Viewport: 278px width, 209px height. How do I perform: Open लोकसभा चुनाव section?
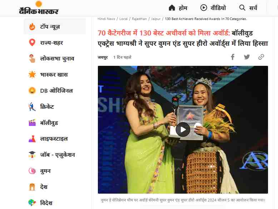57,59
